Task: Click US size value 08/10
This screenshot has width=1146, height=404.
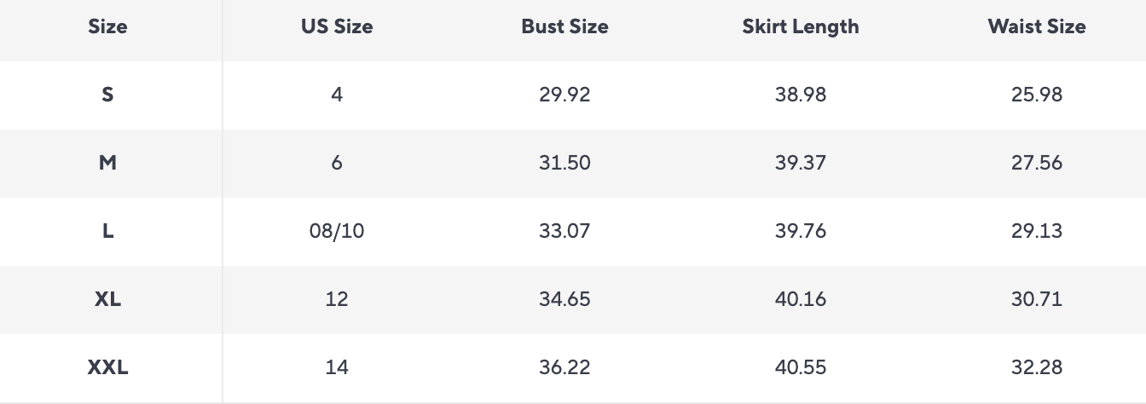Action: point(337,231)
